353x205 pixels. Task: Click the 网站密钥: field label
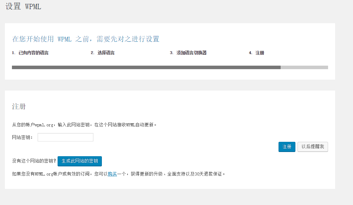22,137
